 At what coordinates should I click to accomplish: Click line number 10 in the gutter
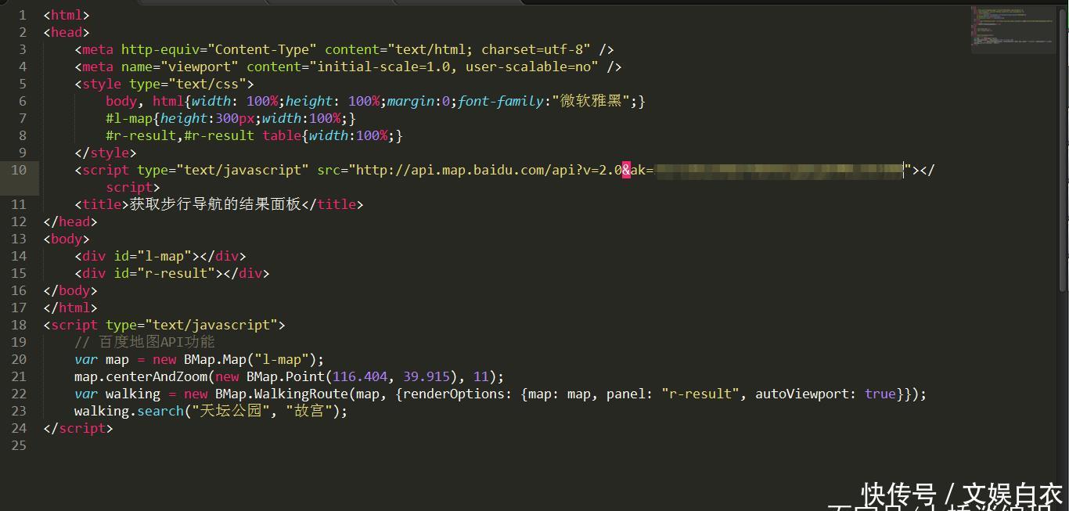point(19,170)
